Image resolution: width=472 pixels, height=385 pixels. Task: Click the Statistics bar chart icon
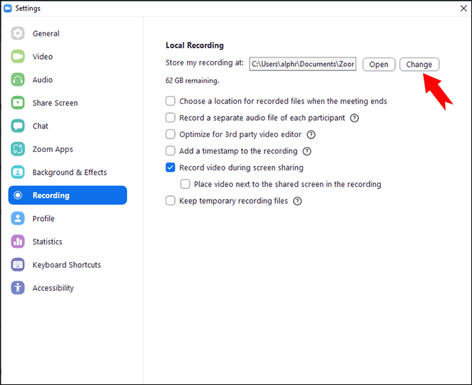coord(18,242)
